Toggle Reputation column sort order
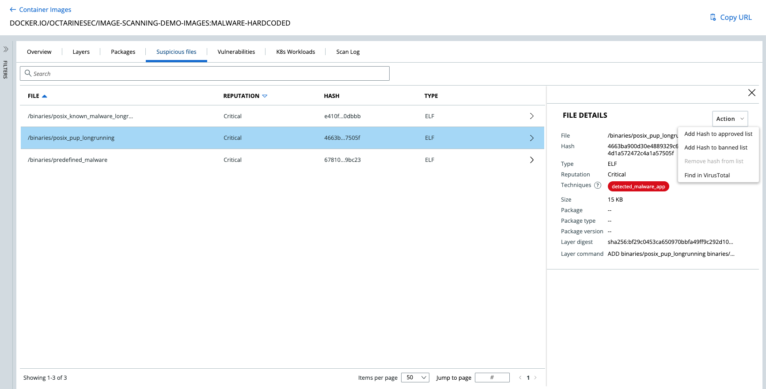The width and height of the screenshot is (766, 389). [x=265, y=96]
